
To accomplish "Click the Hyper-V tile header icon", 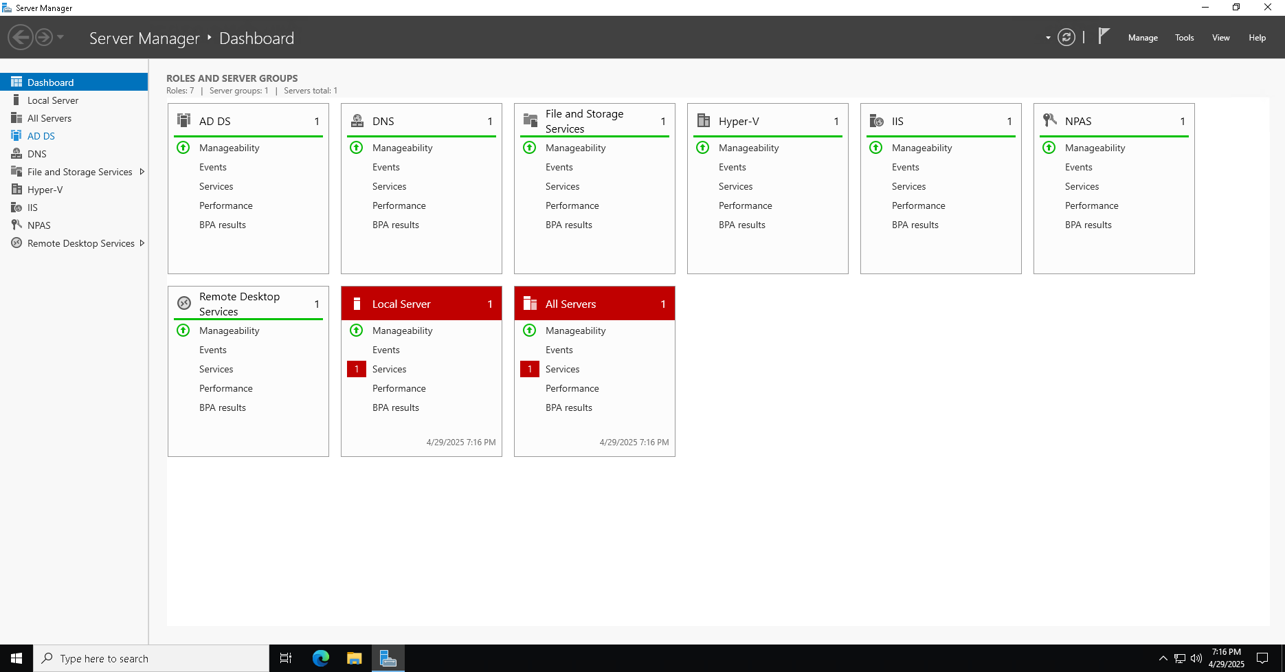I will click(x=704, y=120).
